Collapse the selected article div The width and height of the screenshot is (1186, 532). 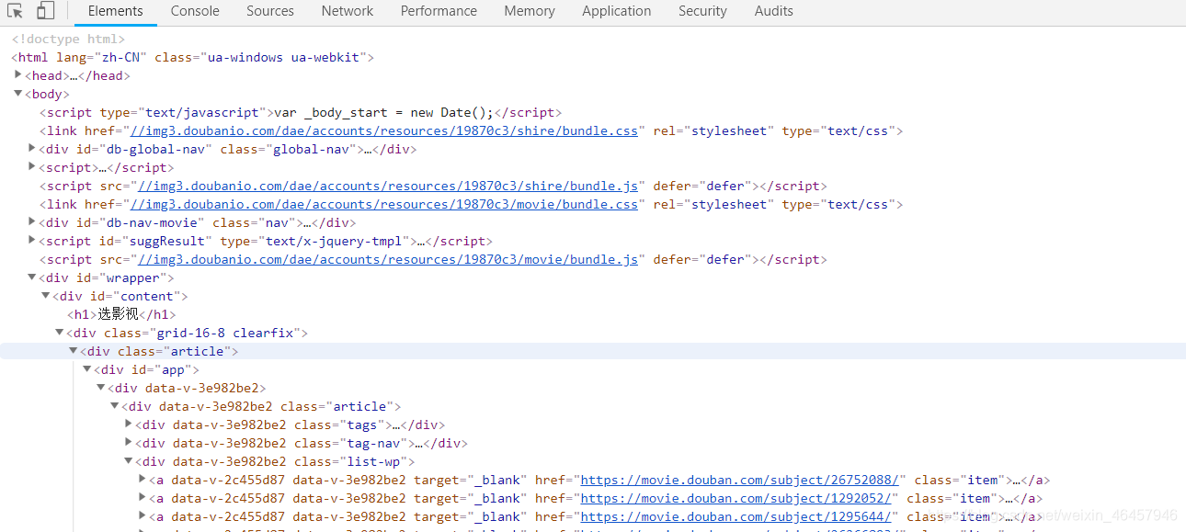tap(74, 351)
